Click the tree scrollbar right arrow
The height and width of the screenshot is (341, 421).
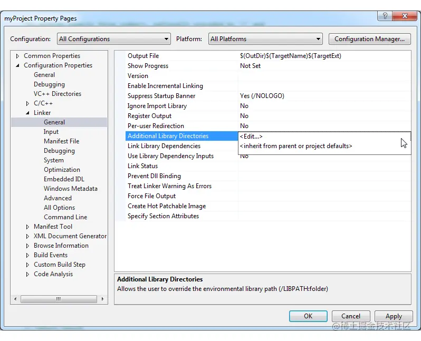pos(102,299)
